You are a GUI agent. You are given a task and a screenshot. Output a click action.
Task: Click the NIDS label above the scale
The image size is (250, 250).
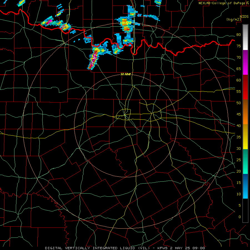click(244, 16)
